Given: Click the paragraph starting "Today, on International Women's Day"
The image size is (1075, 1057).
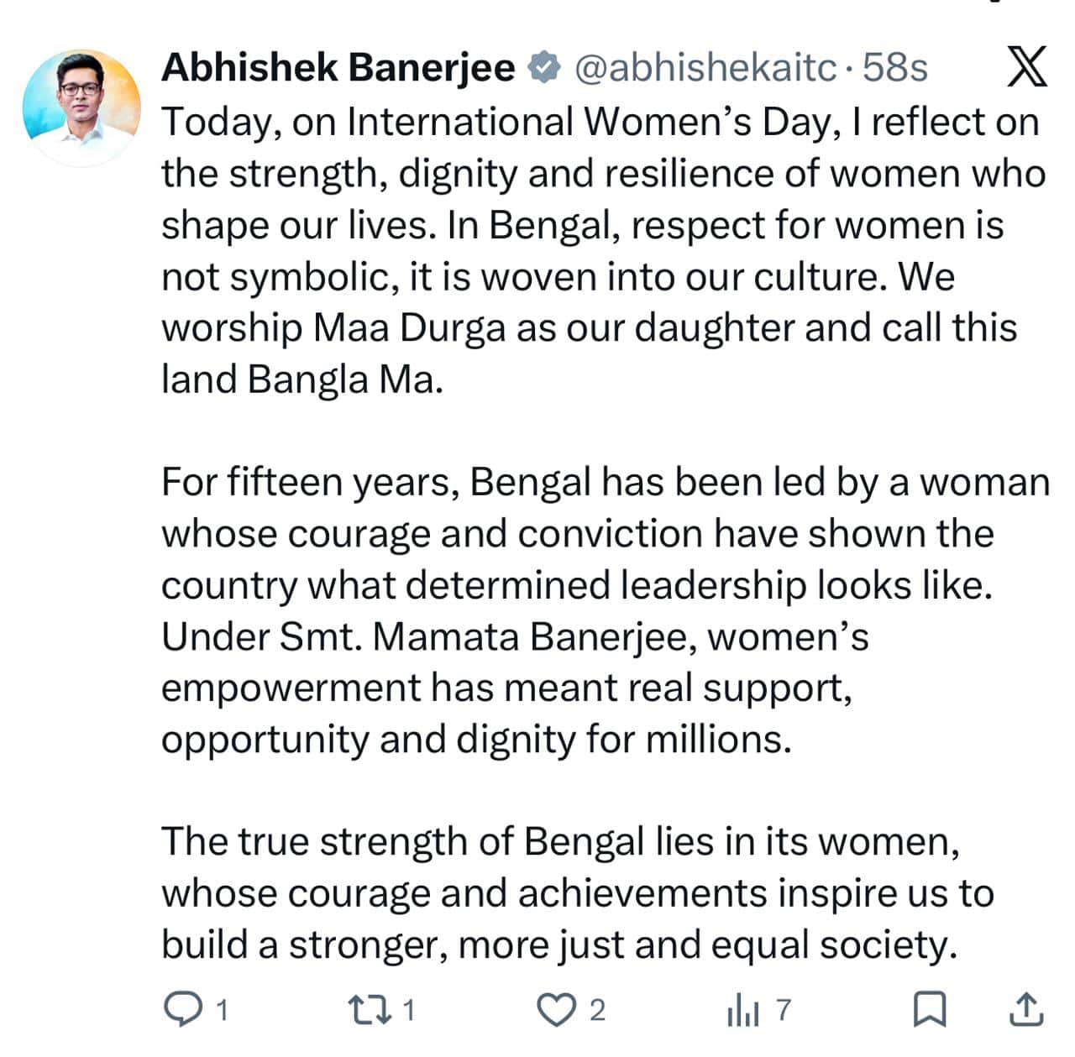Looking at the screenshot, I should (x=588, y=250).
